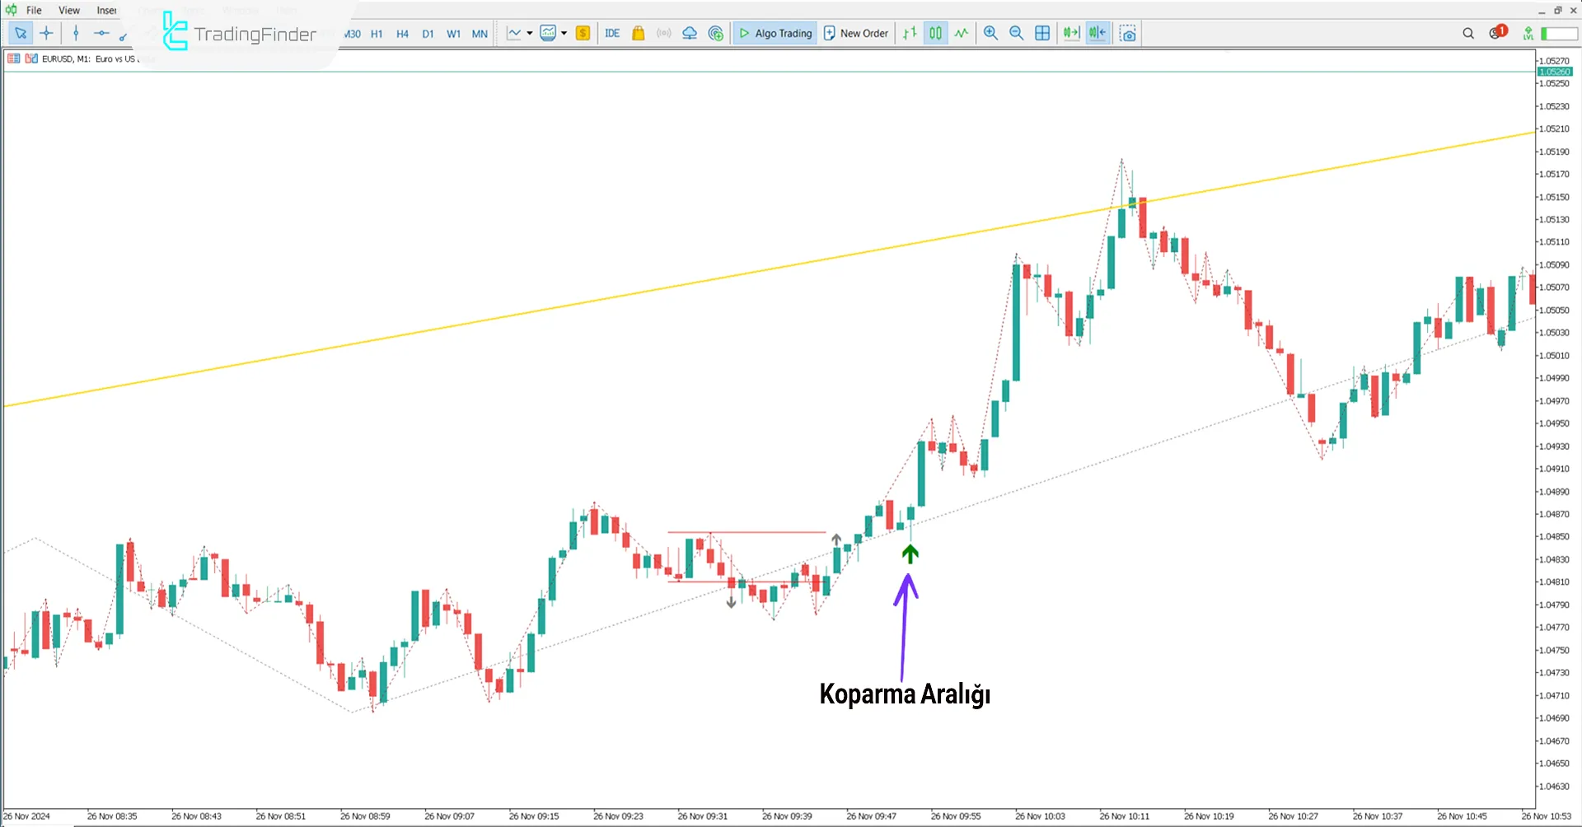1582x827 pixels.
Task: Click the zoom in magnifier icon
Action: 990,34
